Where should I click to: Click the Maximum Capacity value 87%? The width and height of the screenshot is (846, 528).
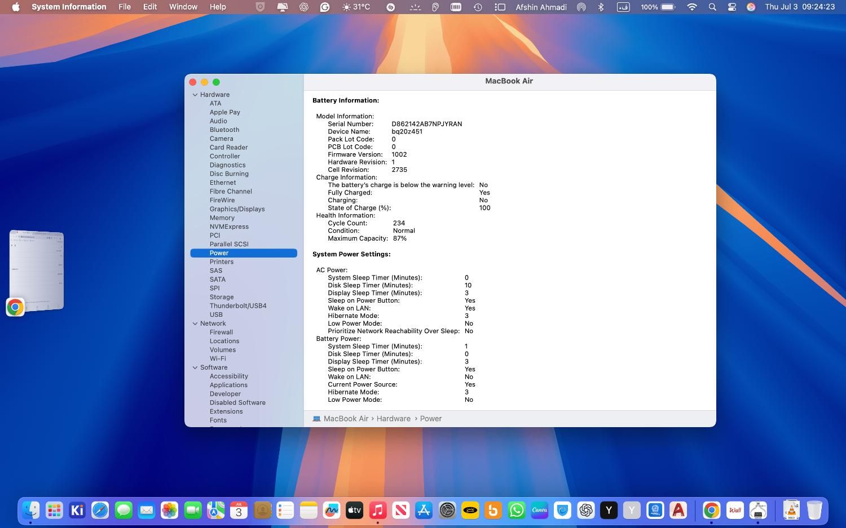pos(400,238)
